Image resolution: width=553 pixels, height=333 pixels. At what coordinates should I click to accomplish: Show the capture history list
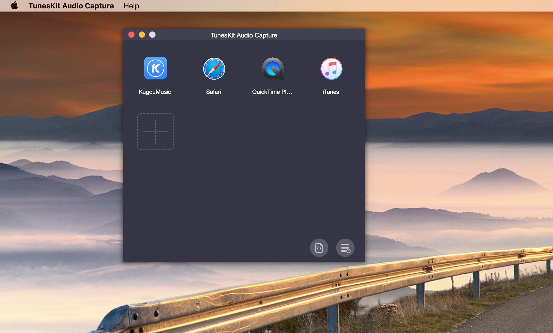tap(345, 248)
